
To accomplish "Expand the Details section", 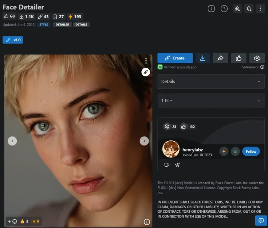I will (211, 81).
